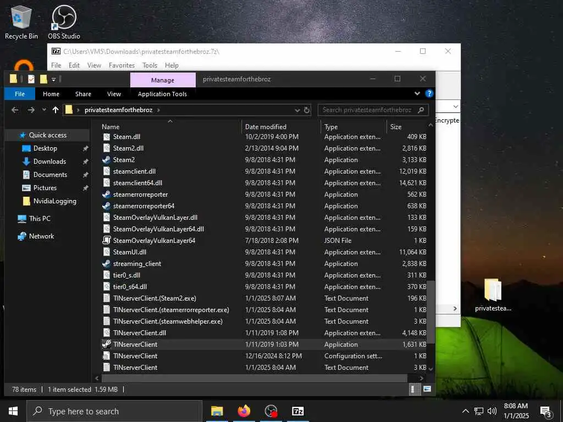Viewport: 563px width, 422px height.
Task: Click the Steam2 application icon in file list
Action: point(106,160)
